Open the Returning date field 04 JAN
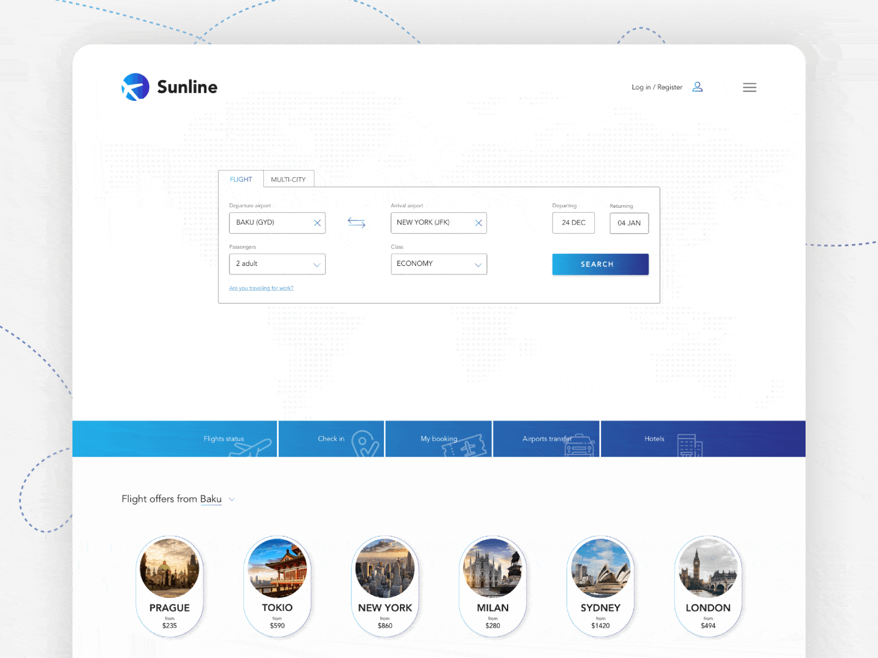Screen dimensions: 878x658 point(629,223)
